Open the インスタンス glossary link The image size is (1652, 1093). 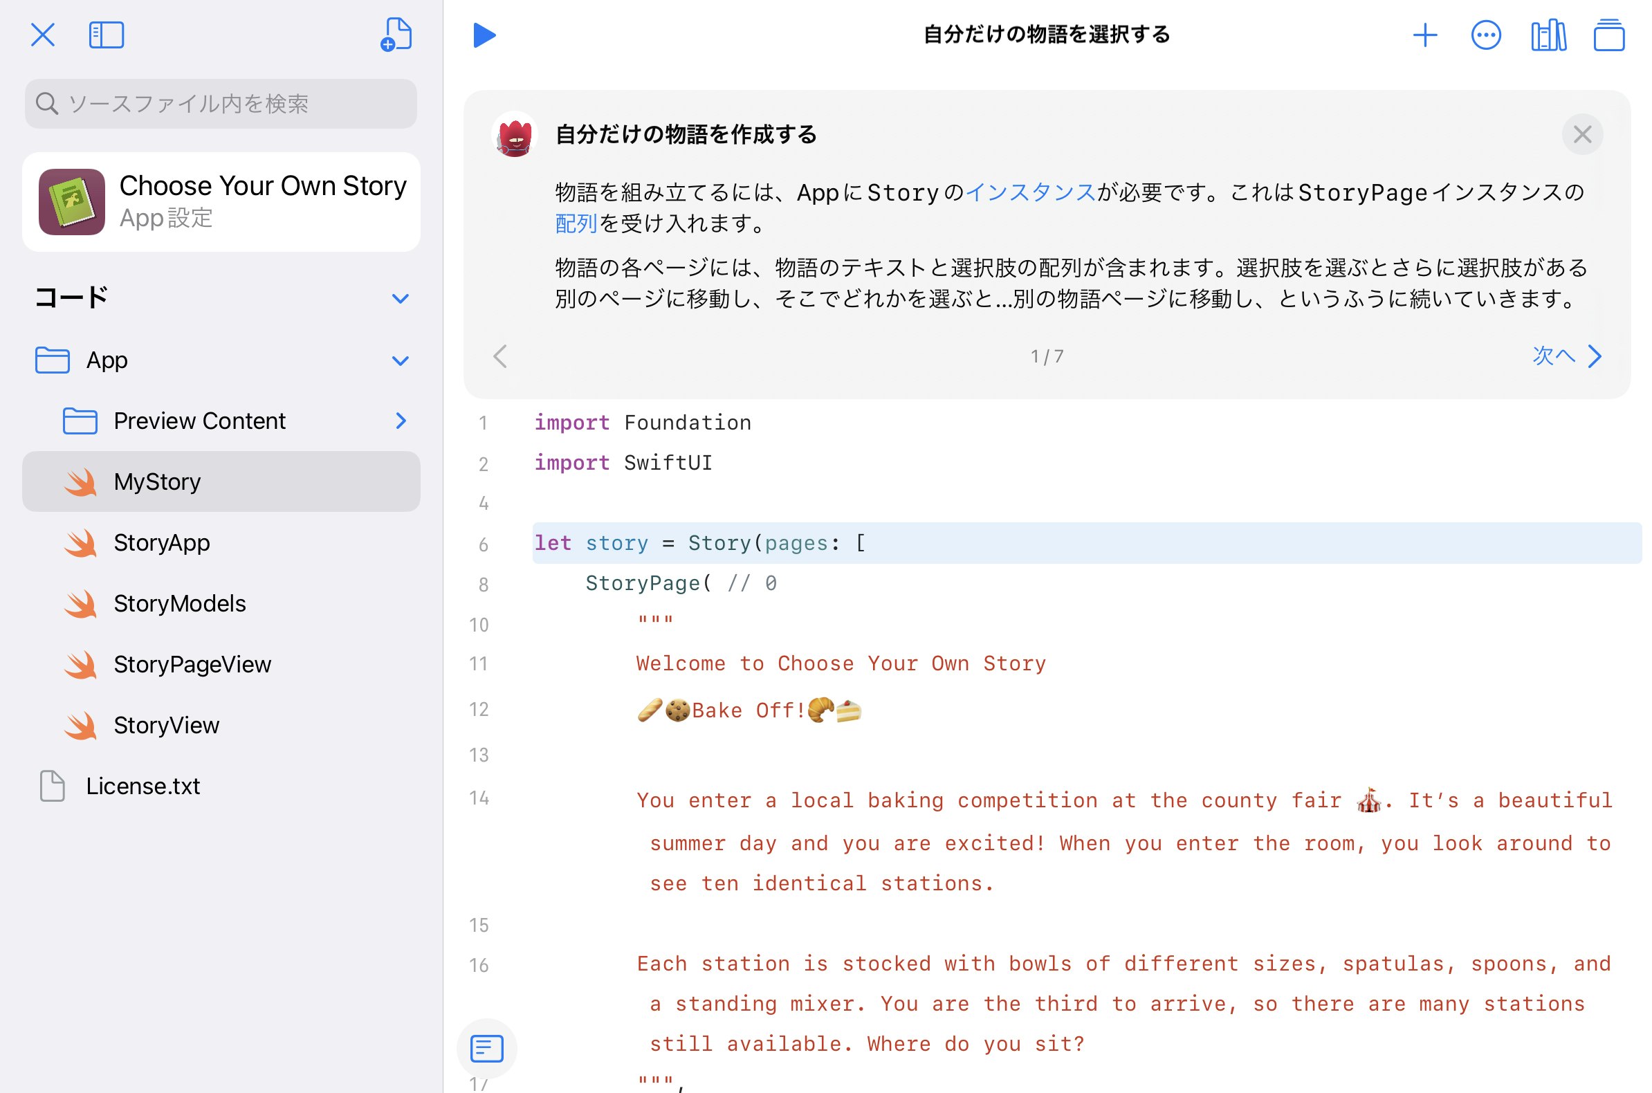pos(1030,192)
